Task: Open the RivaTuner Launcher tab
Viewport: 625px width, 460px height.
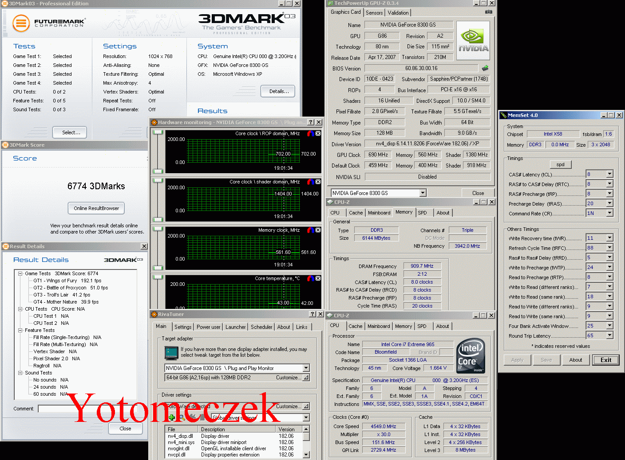Action: point(235,327)
